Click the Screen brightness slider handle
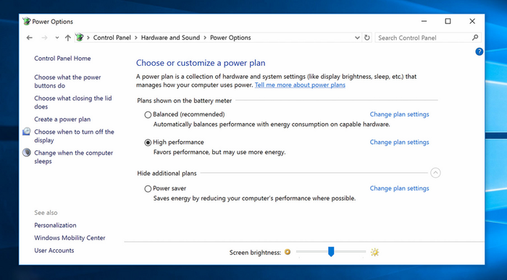Viewport: 507px width, 280px height. click(x=331, y=252)
